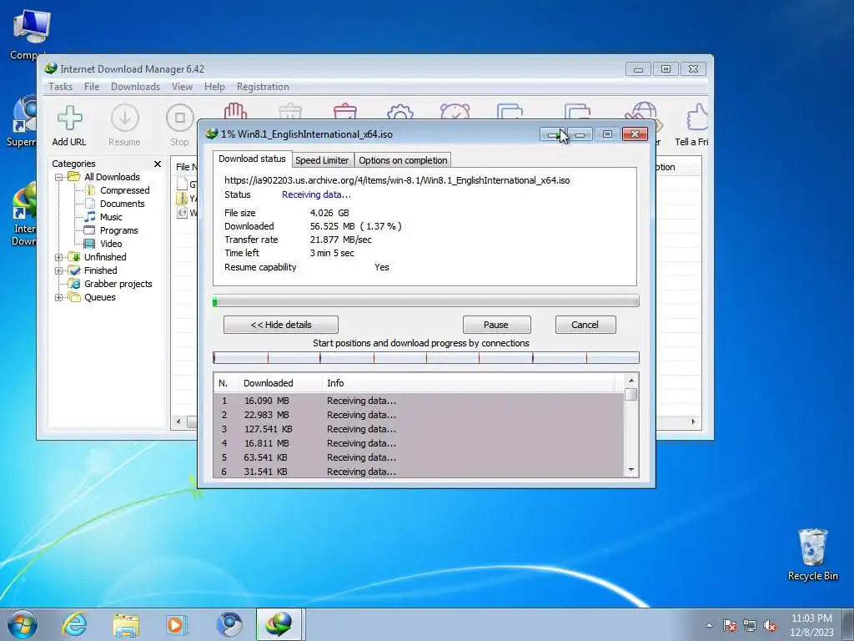Image resolution: width=854 pixels, height=641 pixels.
Task: Pause the current download
Action: pyautogui.click(x=496, y=325)
